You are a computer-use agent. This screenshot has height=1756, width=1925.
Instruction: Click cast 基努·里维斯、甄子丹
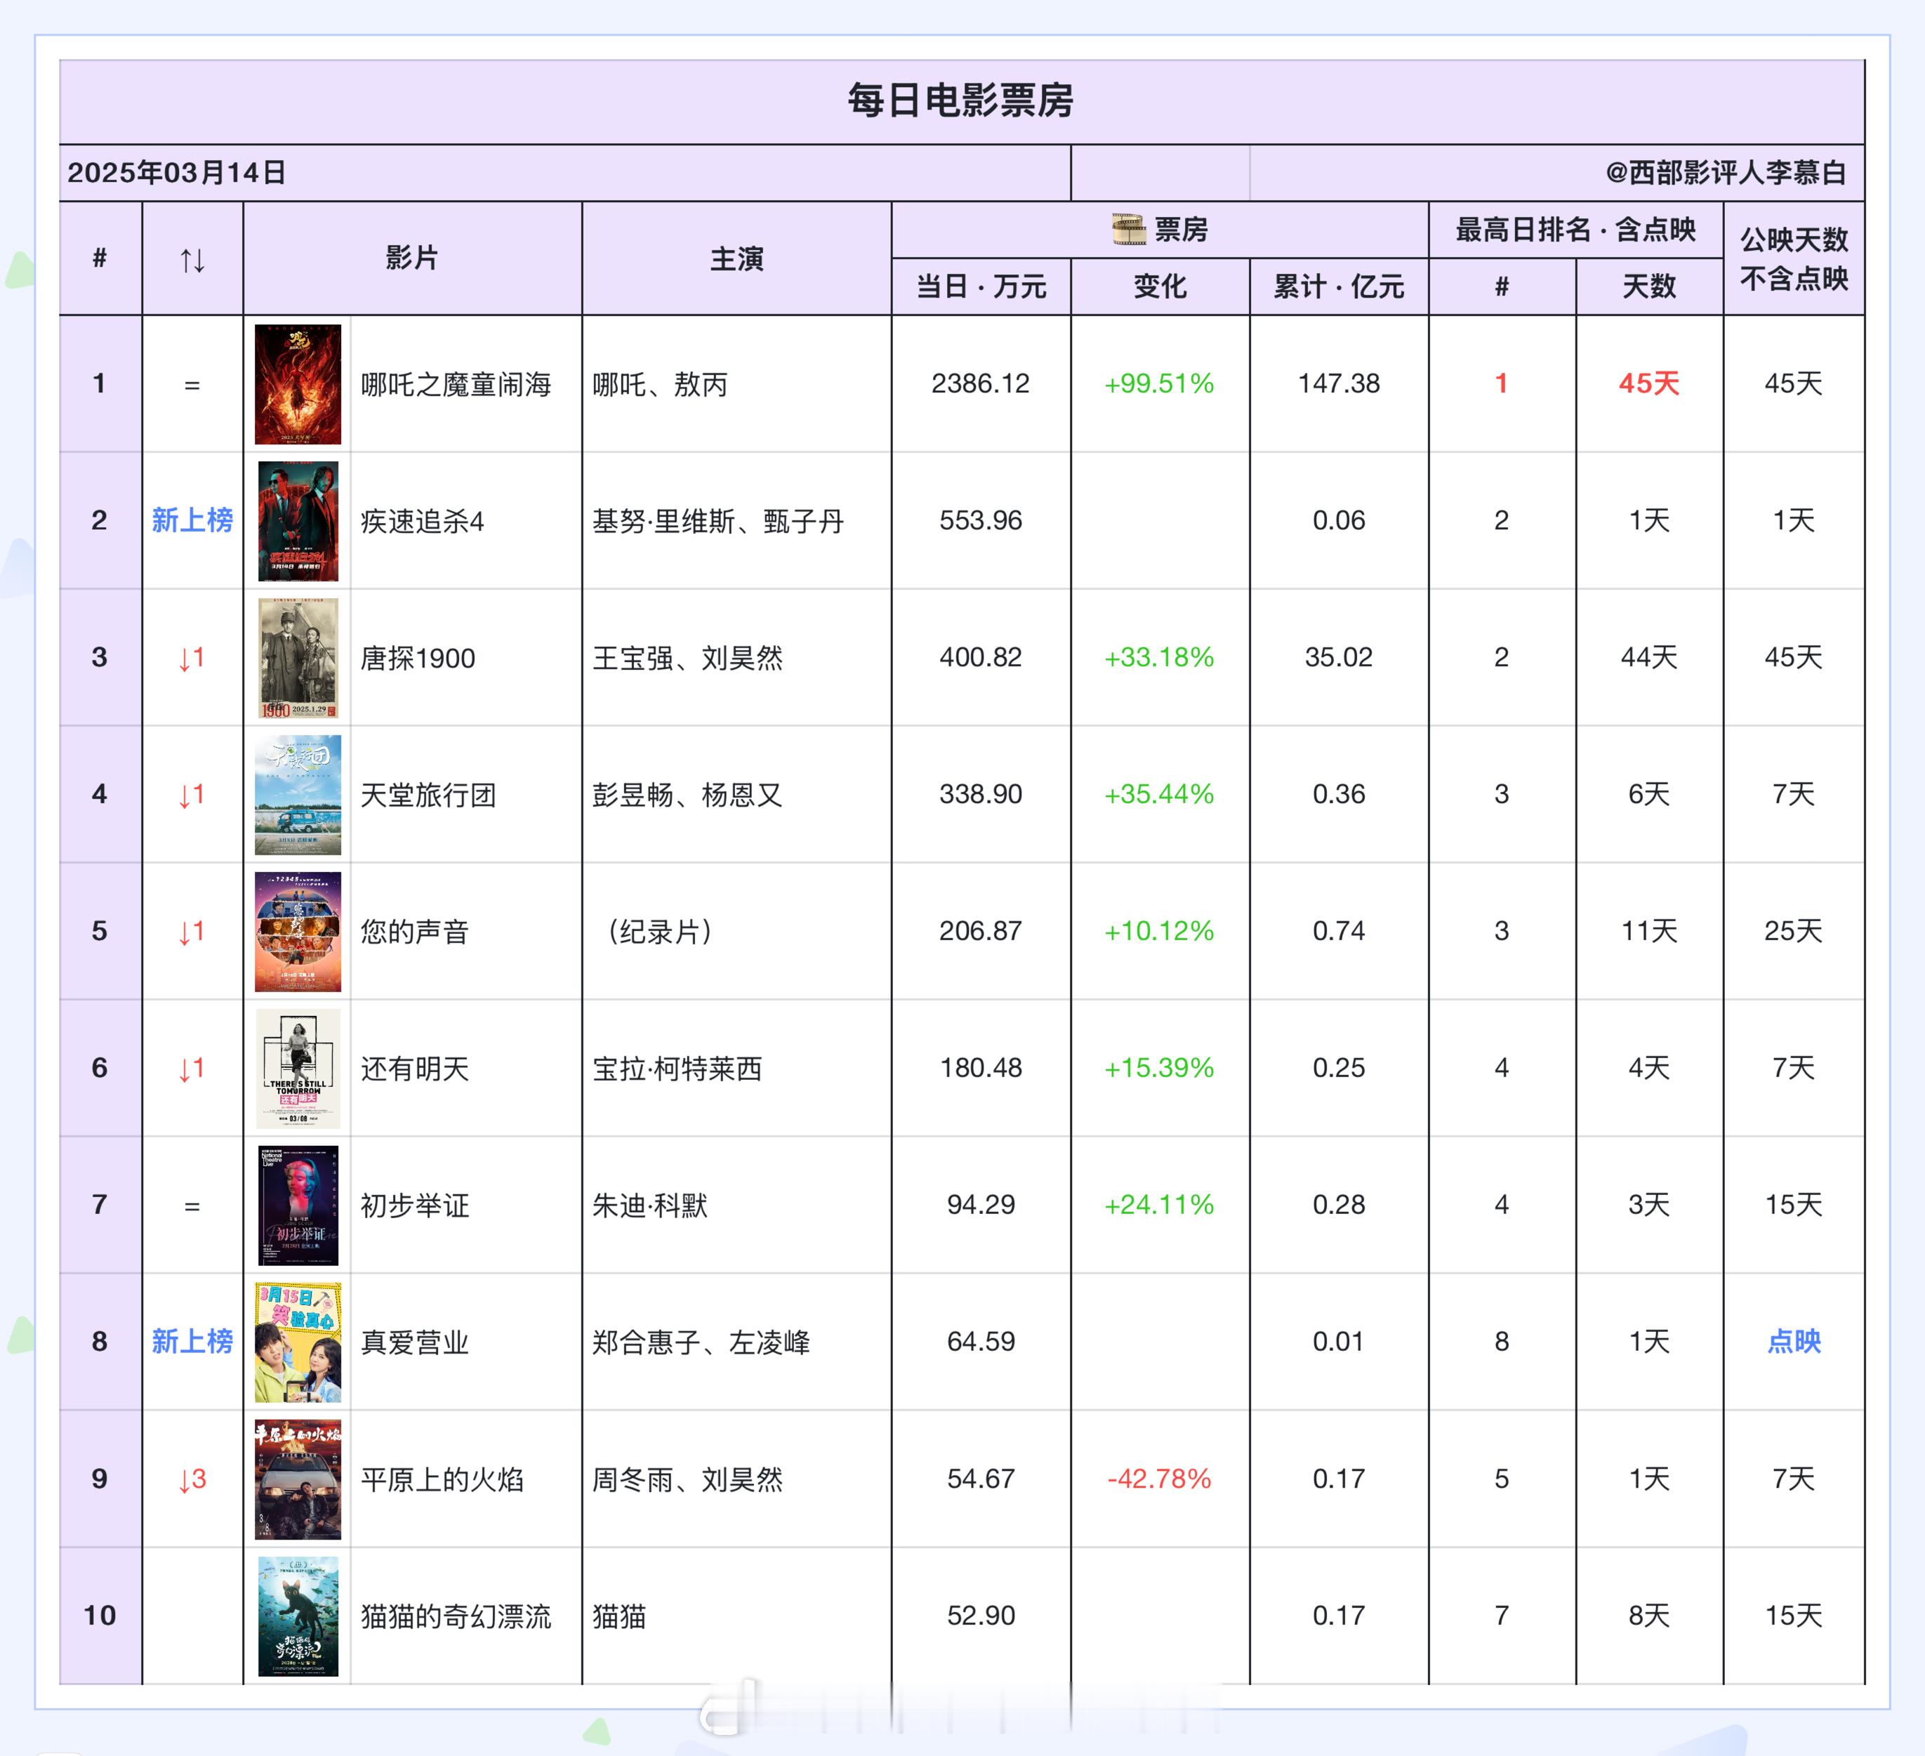pos(718,522)
